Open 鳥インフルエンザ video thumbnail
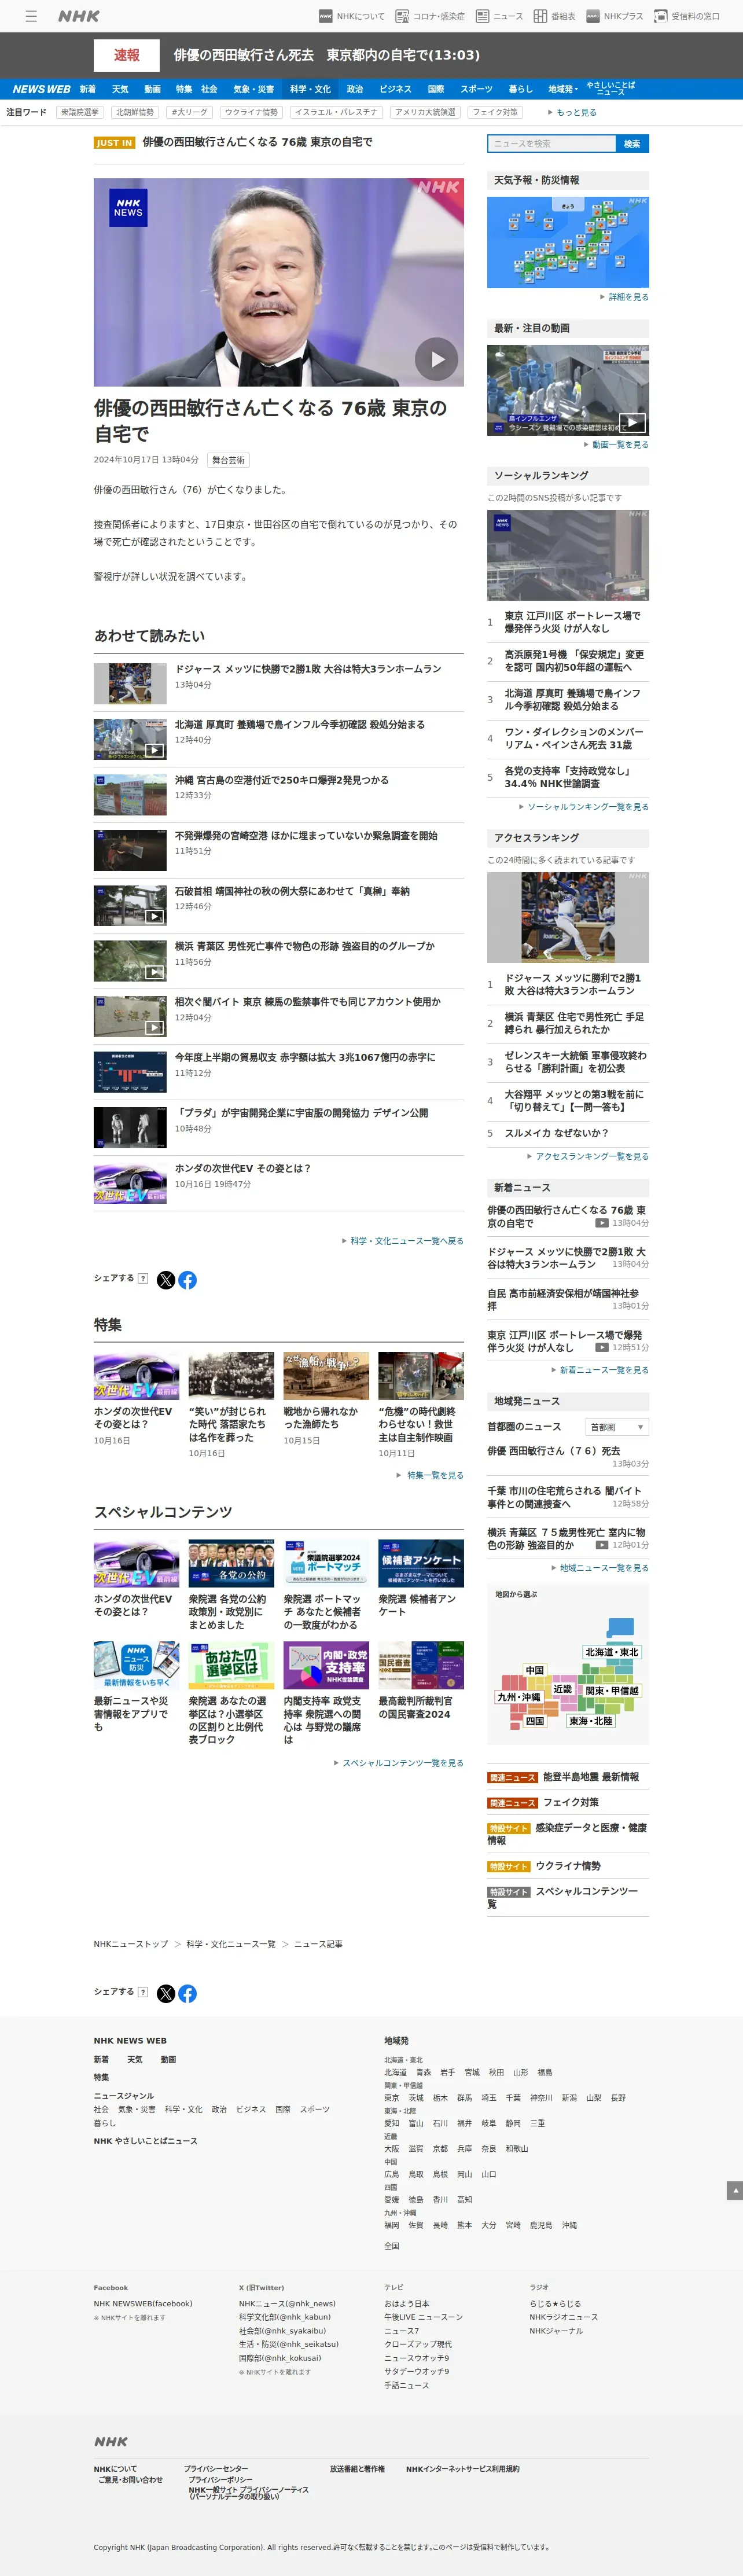Image resolution: width=743 pixels, height=2576 pixels. pos(568,390)
